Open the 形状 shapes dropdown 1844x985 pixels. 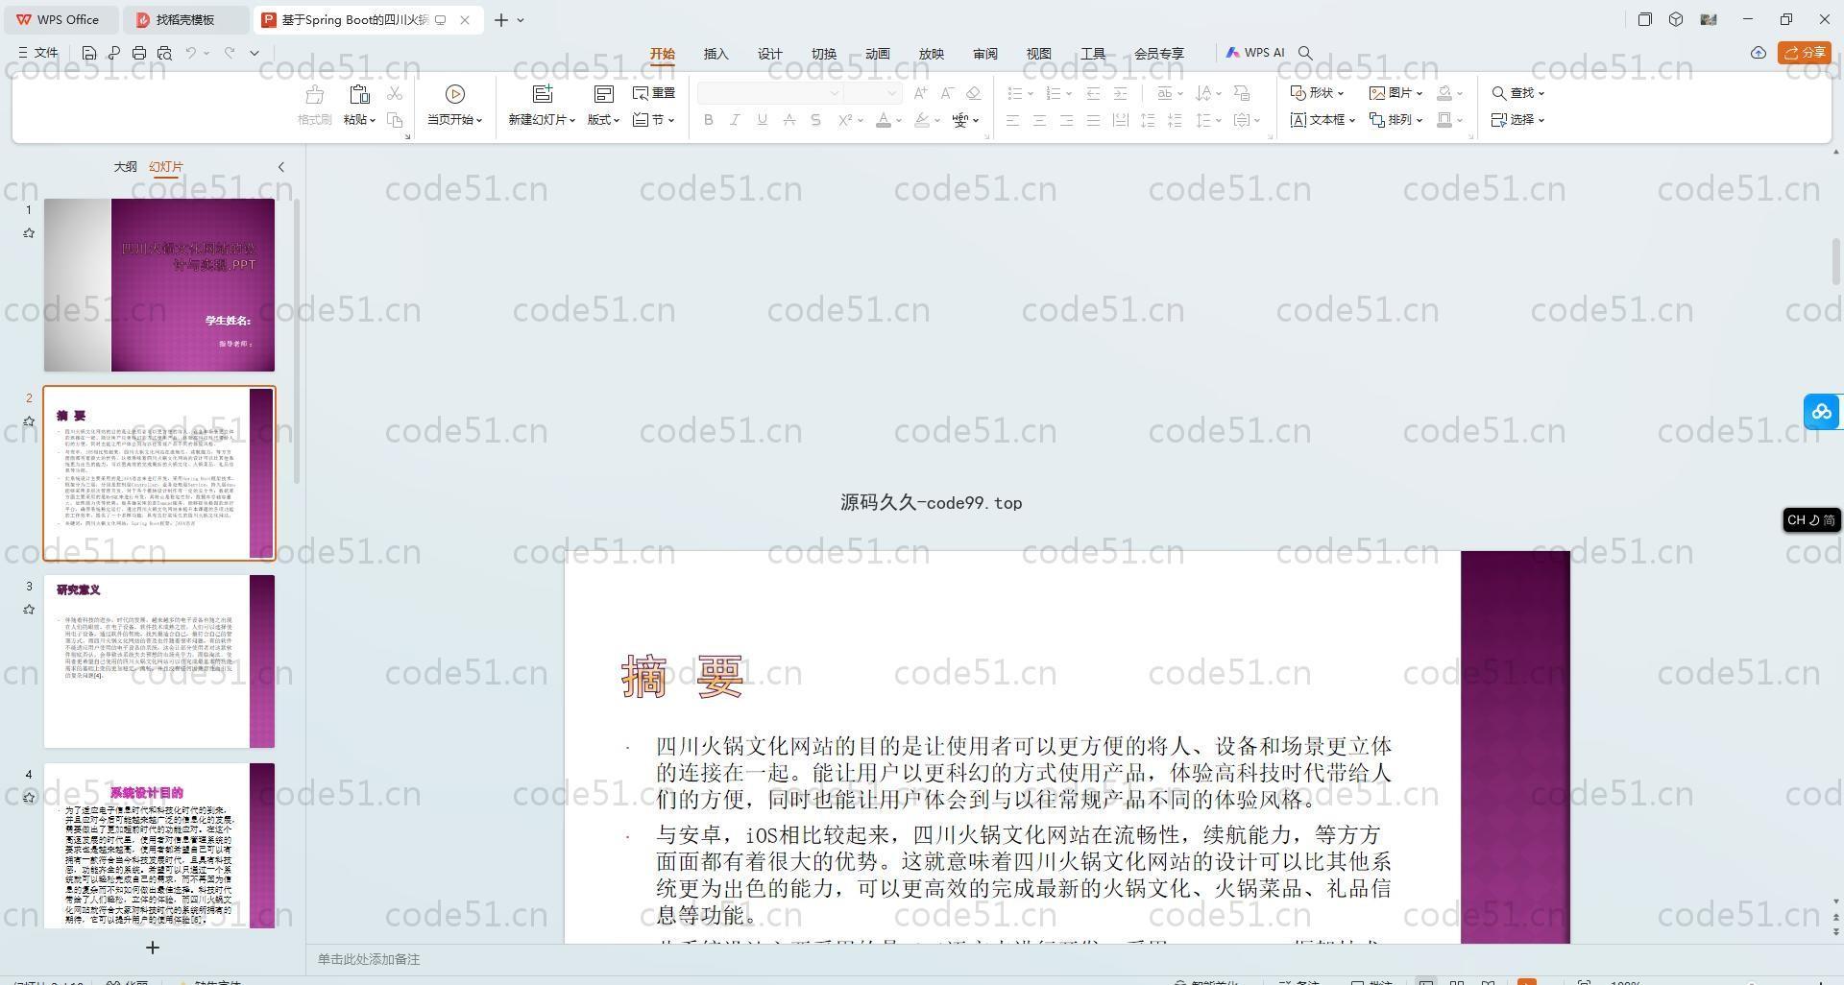point(1317,93)
